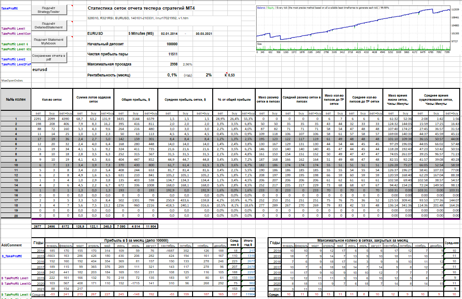Click the coefficient cell 'К 0,53'
The image size is (462, 299).
(x=230, y=75)
